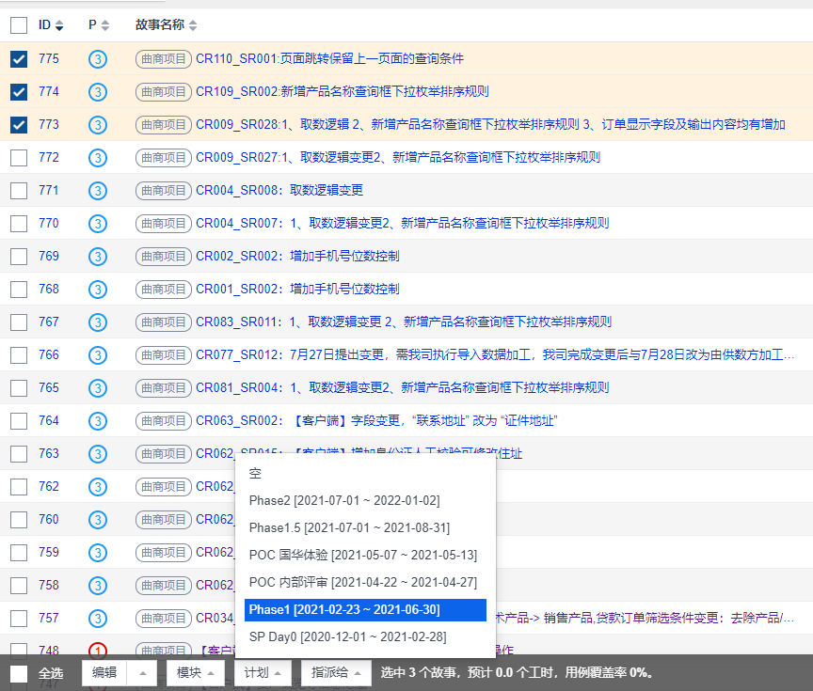Viewport: 813px width, 691px height.
Task: Open the arrow next to 编辑 button
Action: pos(142,673)
